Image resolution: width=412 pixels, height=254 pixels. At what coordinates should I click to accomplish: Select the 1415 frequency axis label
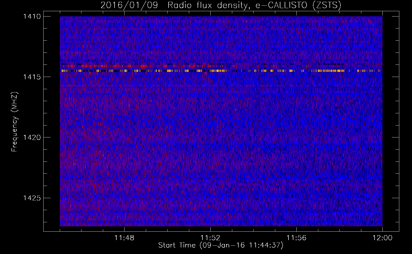coord(32,77)
